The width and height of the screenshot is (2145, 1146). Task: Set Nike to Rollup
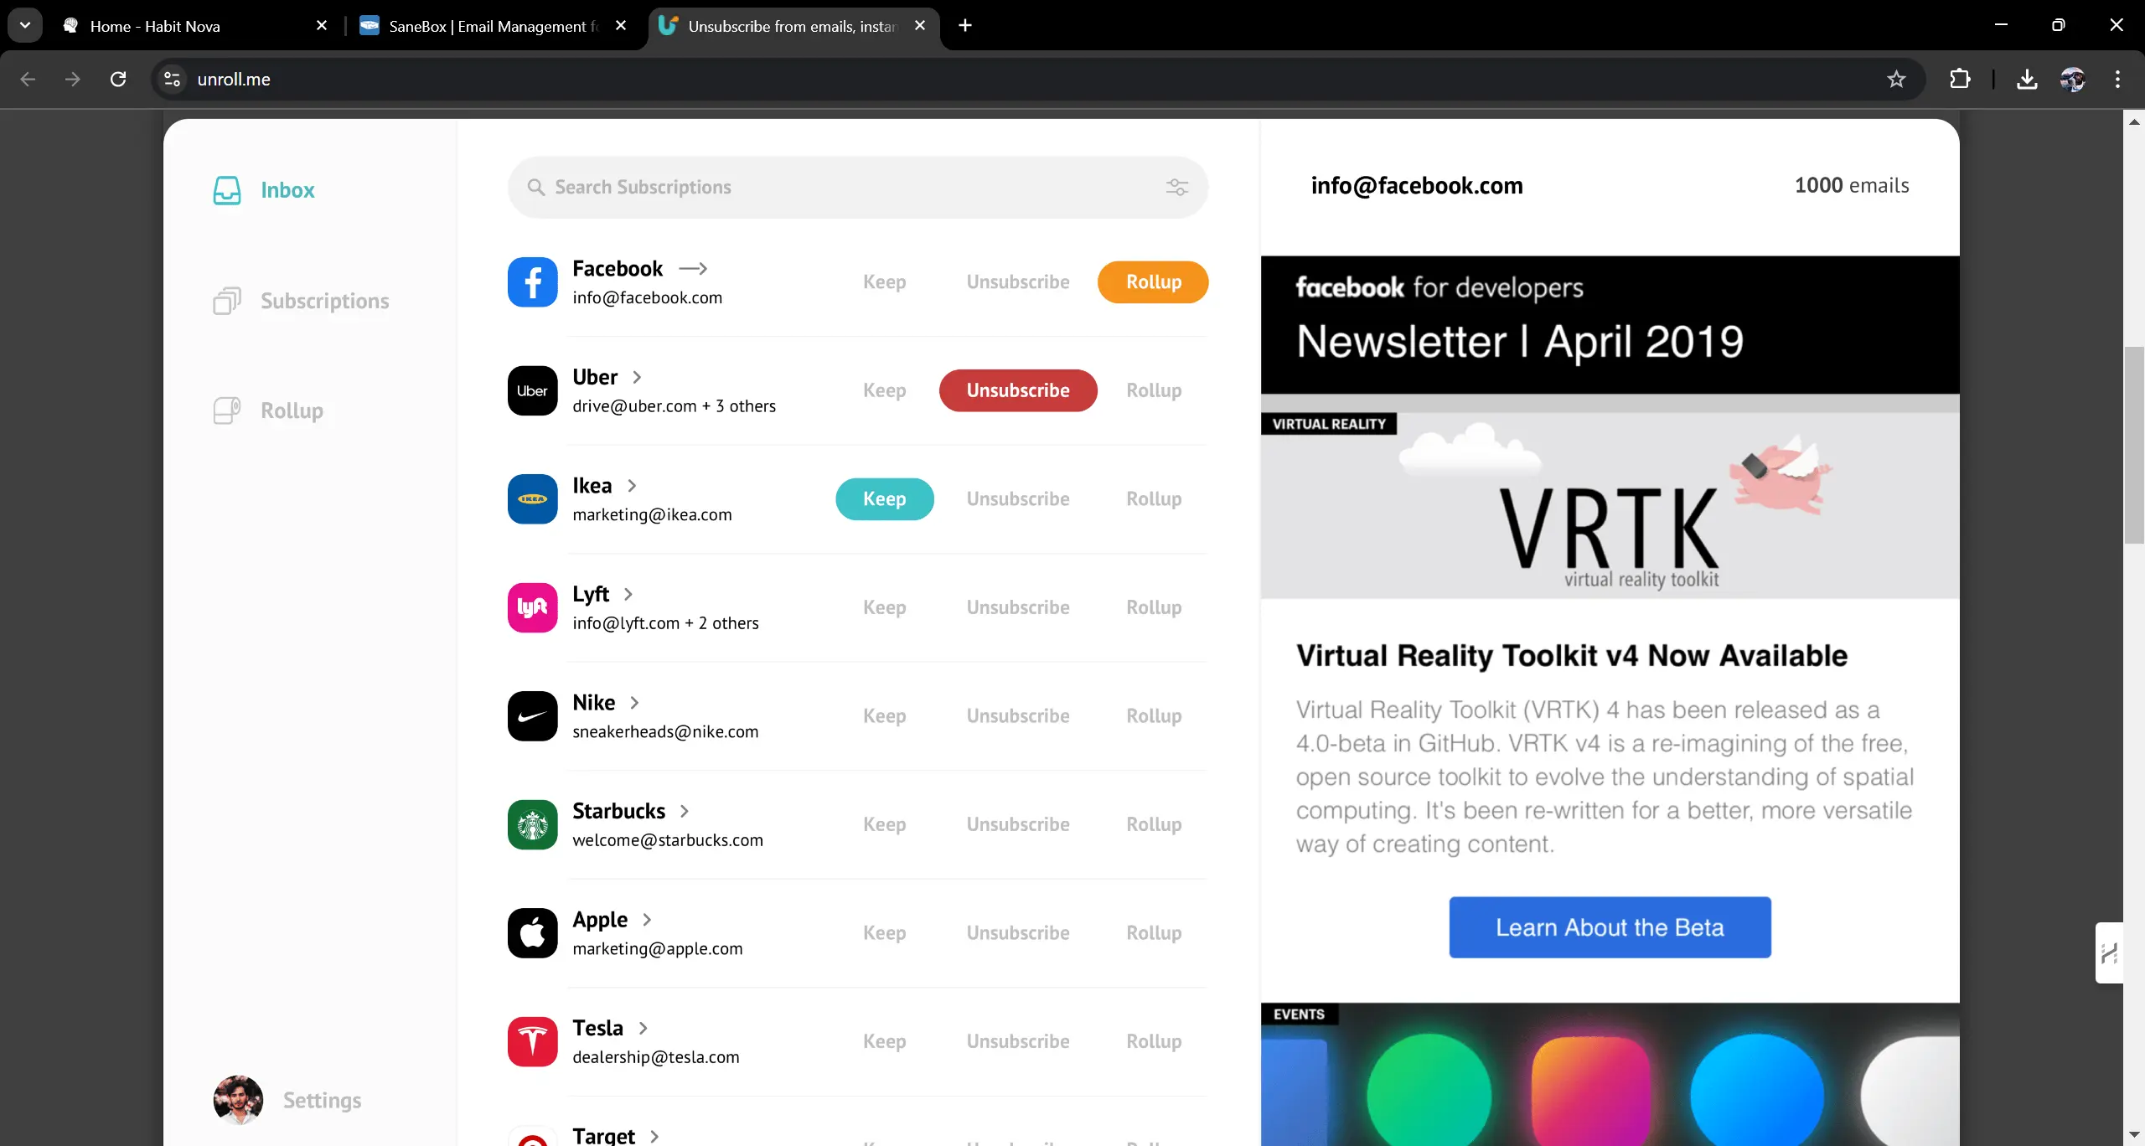(1154, 716)
